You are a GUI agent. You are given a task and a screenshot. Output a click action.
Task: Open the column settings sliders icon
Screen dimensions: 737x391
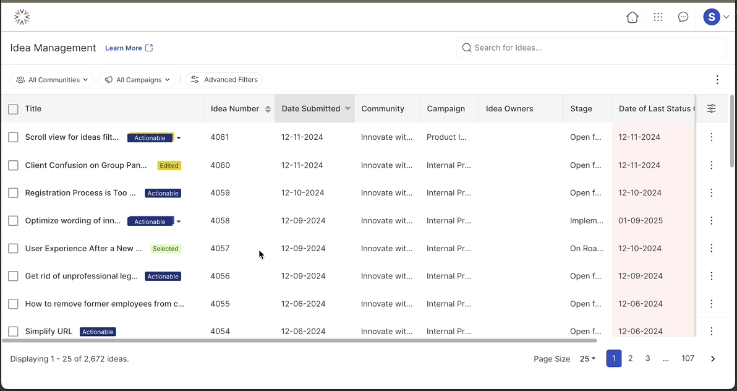[x=711, y=109]
